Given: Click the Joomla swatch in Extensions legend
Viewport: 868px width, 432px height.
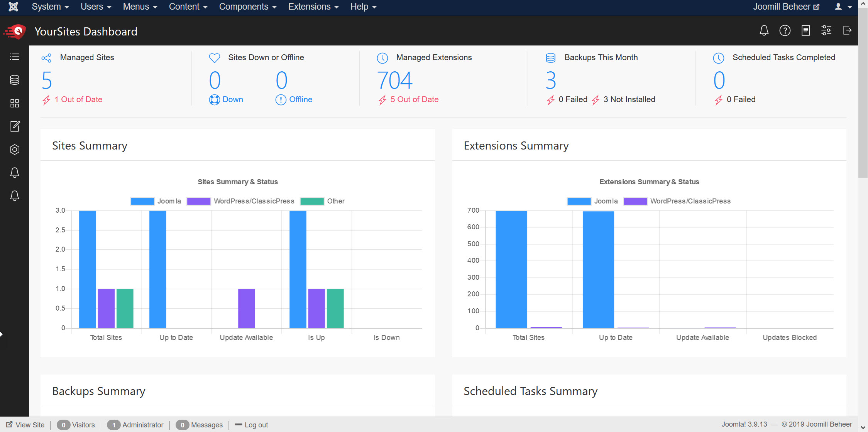Looking at the screenshot, I should pos(579,201).
